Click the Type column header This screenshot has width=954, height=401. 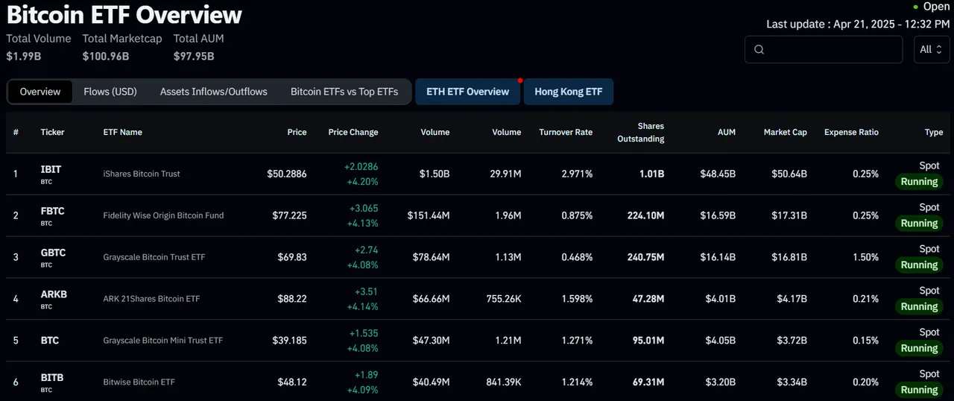[934, 132]
